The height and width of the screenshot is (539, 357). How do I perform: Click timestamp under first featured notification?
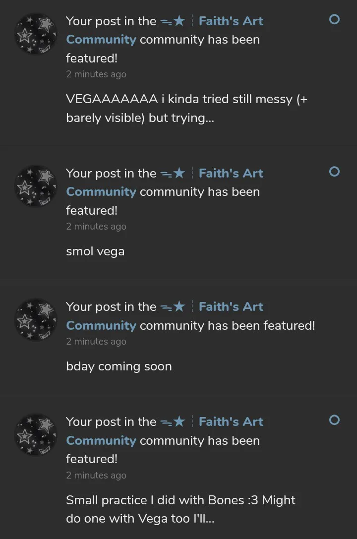point(96,74)
